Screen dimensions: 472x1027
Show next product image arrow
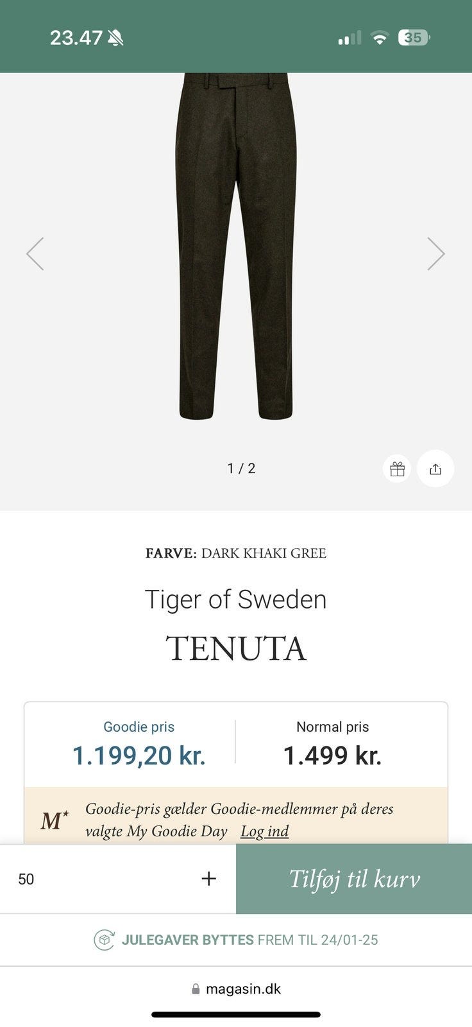point(436,254)
